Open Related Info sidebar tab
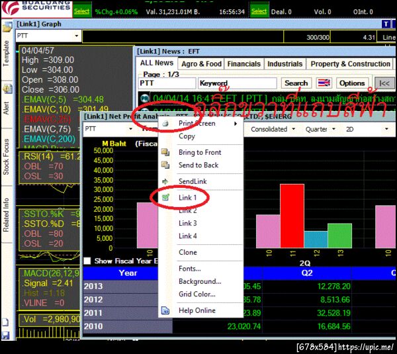The height and width of the screenshot is (354, 397). (7, 215)
